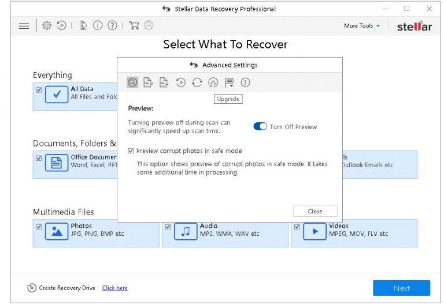Click the Office Documents page icon
Image resolution: width=444 pixels, height=305 pixels.
click(x=57, y=163)
